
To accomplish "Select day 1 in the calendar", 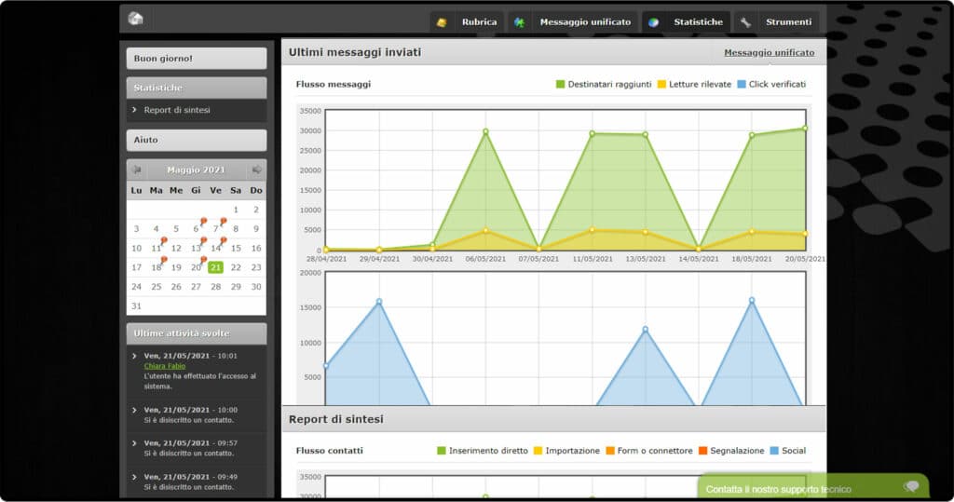I will point(236,210).
